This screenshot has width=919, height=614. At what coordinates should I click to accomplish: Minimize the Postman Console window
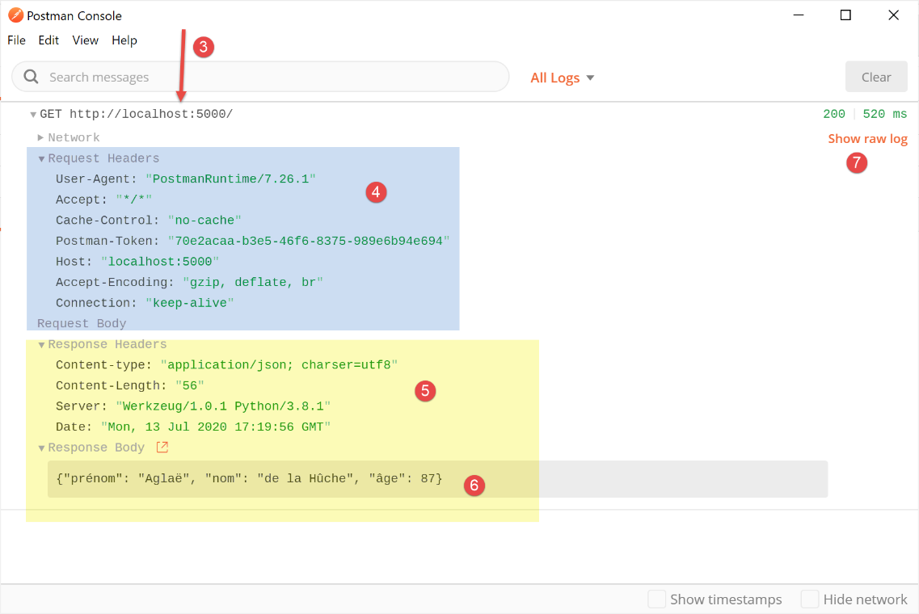[x=799, y=15]
